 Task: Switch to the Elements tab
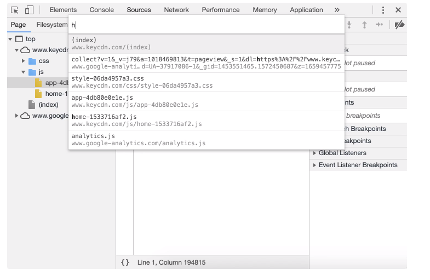pos(63,10)
